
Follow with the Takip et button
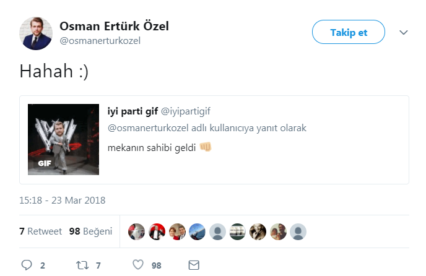click(x=349, y=32)
